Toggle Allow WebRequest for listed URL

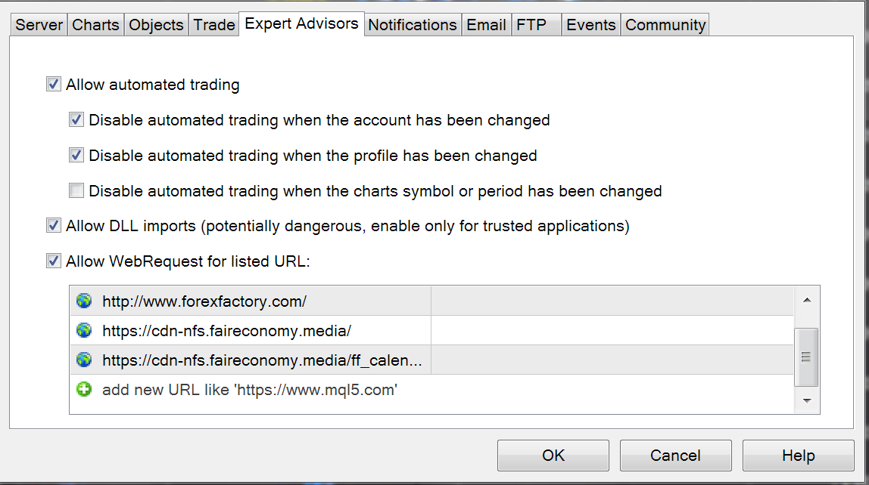click(x=54, y=261)
